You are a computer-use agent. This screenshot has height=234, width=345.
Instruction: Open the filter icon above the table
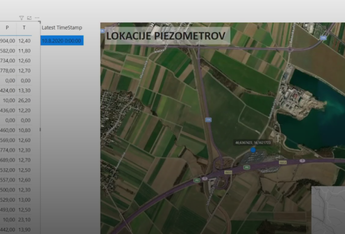point(22,18)
